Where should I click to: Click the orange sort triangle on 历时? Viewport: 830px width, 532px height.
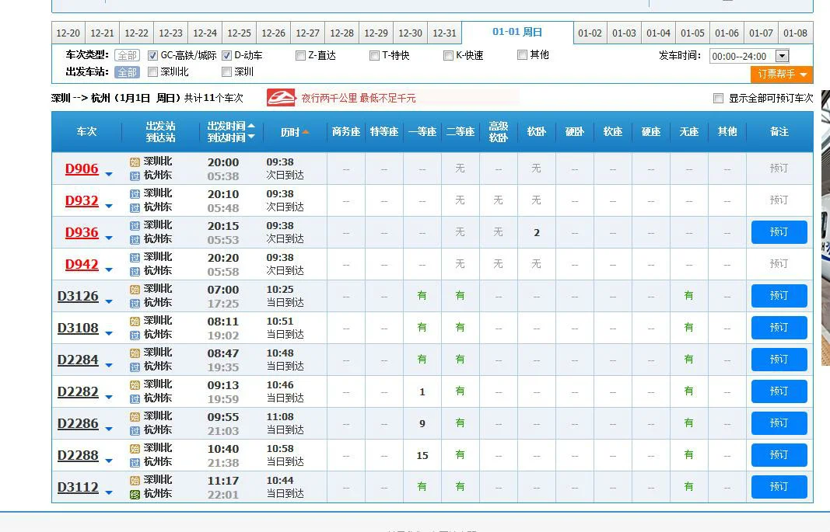click(305, 131)
